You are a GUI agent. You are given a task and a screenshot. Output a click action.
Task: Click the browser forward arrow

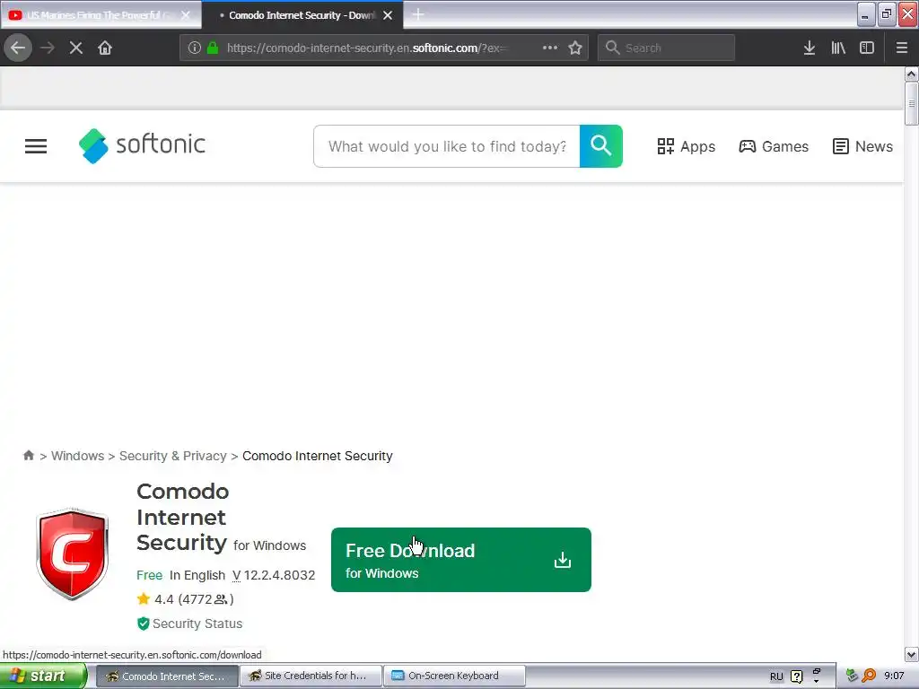click(x=48, y=48)
